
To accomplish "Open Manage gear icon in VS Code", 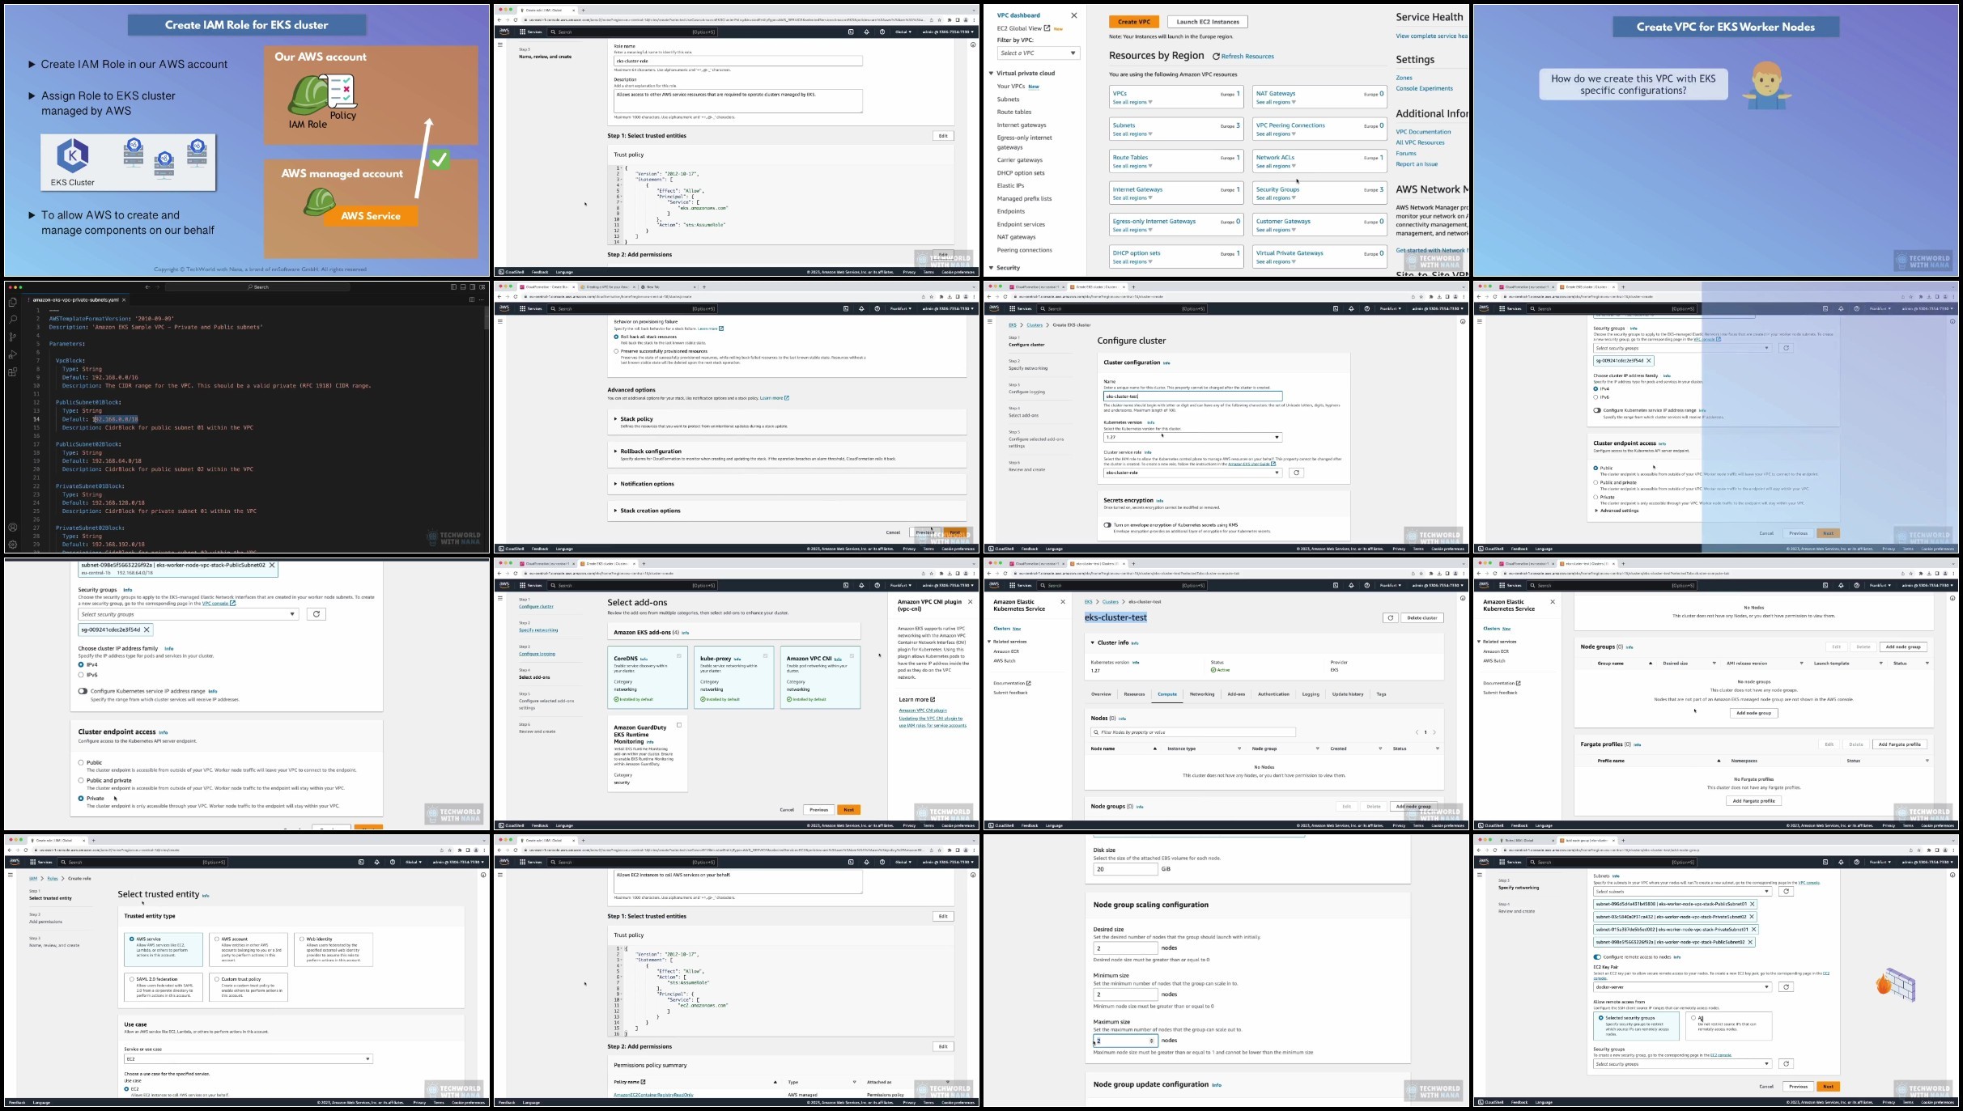I will [x=13, y=544].
